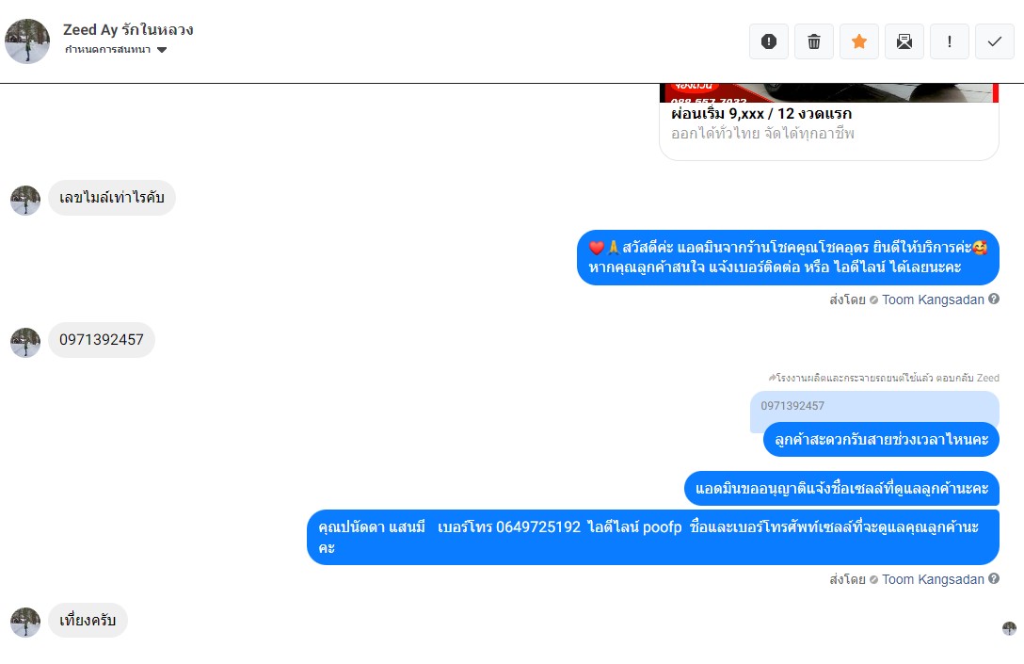
Task: Open the conversation settings dropdown arrow
Action: click(162, 50)
